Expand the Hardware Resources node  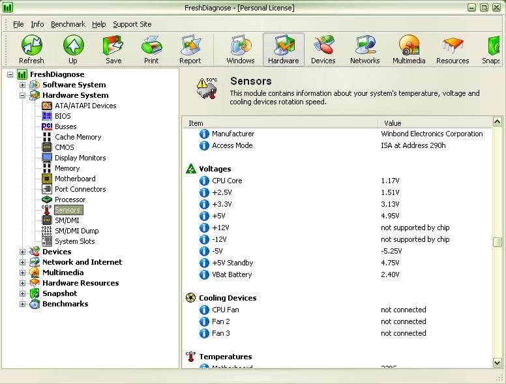[x=22, y=283]
